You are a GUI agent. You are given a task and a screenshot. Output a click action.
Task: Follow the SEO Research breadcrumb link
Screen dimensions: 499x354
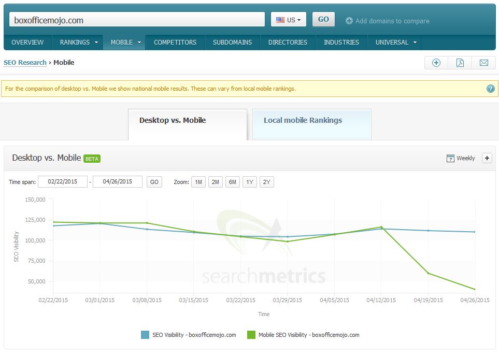click(x=25, y=63)
